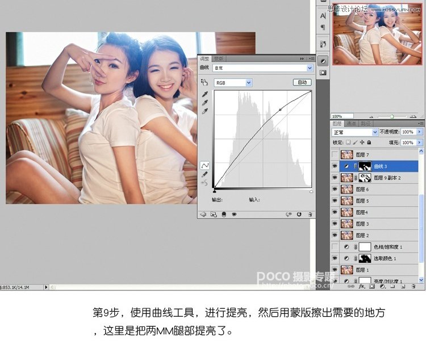Open the RGB channel dropdown
The width and height of the screenshot is (426, 348).
[x=249, y=83]
